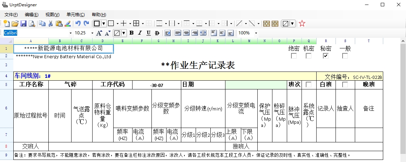
Task: Open the 100% zoom level dropdown
Action: [256, 33]
